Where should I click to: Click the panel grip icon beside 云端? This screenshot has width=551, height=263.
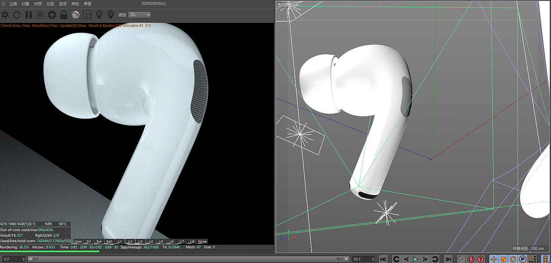pyautogui.click(x=4, y=3)
